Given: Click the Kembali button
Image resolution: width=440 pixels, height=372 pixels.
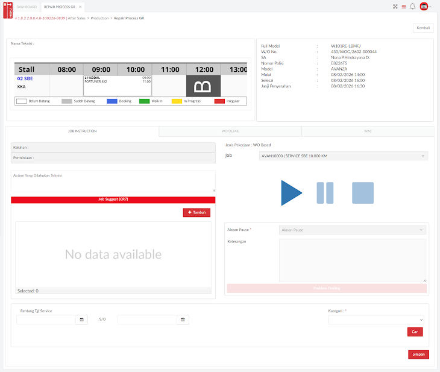Looking at the screenshot, I should [423, 28].
